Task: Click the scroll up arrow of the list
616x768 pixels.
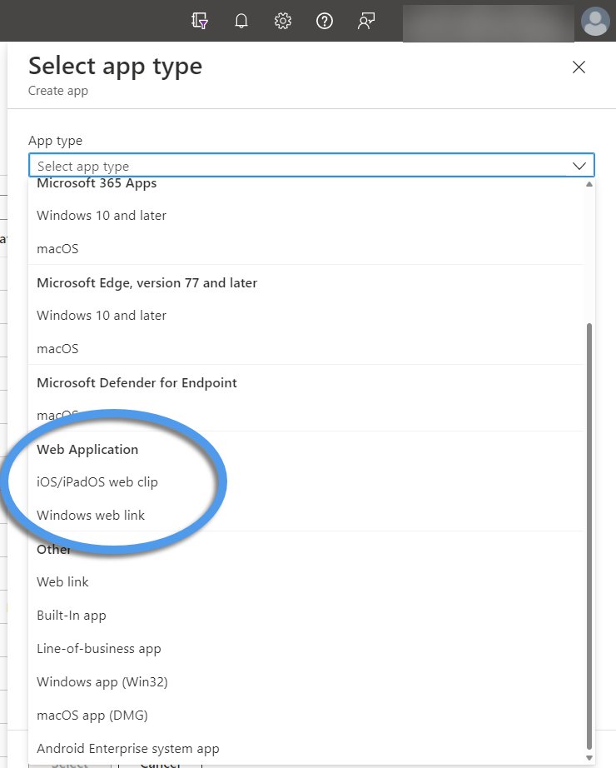Action: pos(589,184)
